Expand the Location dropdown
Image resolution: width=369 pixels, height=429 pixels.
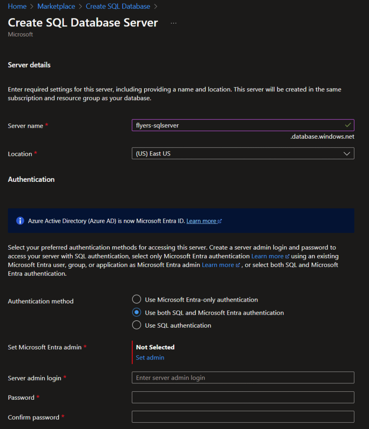(x=243, y=153)
